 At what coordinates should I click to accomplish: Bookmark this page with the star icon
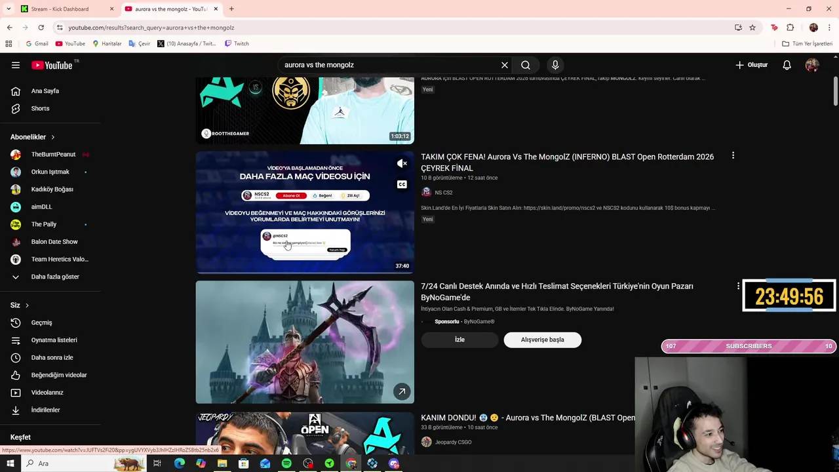pyautogui.click(x=752, y=28)
